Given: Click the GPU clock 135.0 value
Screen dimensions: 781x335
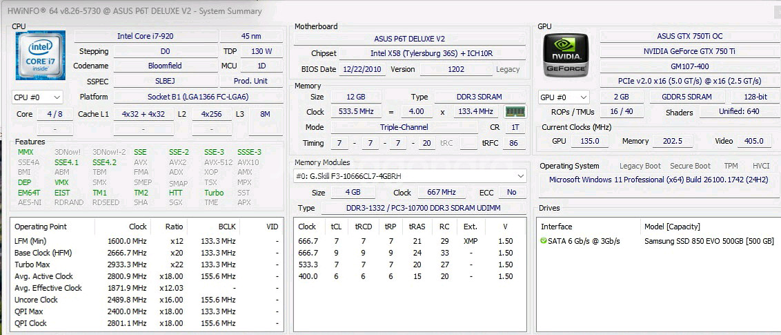Looking at the screenshot, I should click(x=589, y=141).
